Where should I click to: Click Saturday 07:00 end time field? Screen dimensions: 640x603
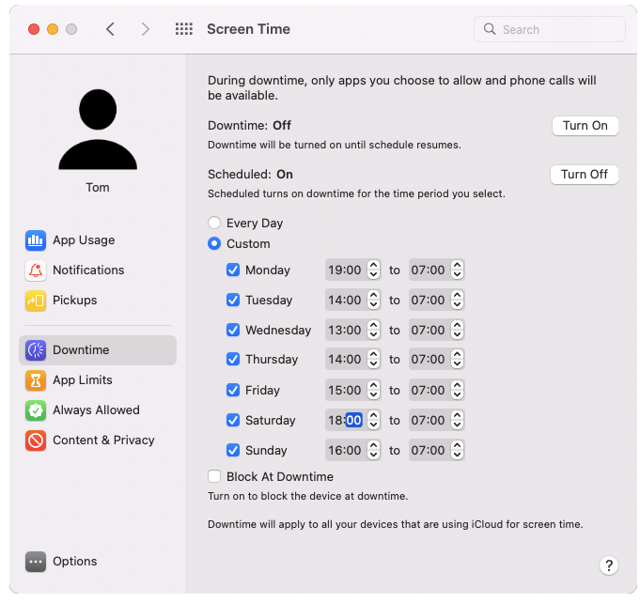click(429, 420)
